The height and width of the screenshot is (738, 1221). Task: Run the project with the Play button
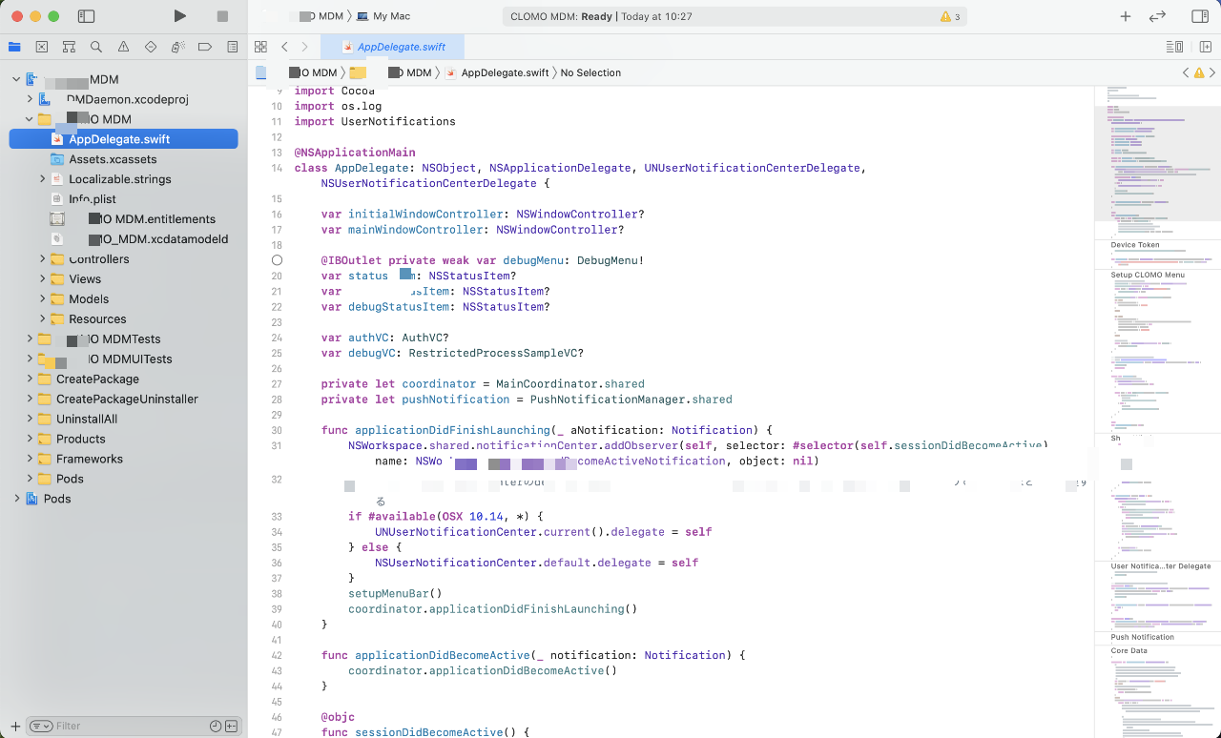tap(180, 16)
